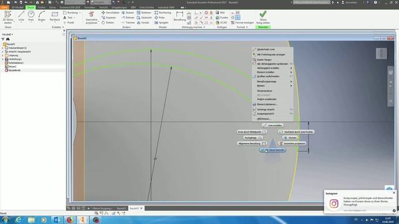The image size is (399, 224).
Task: Open Internet Explorer from taskbar
Action: (x=18, y=220)
